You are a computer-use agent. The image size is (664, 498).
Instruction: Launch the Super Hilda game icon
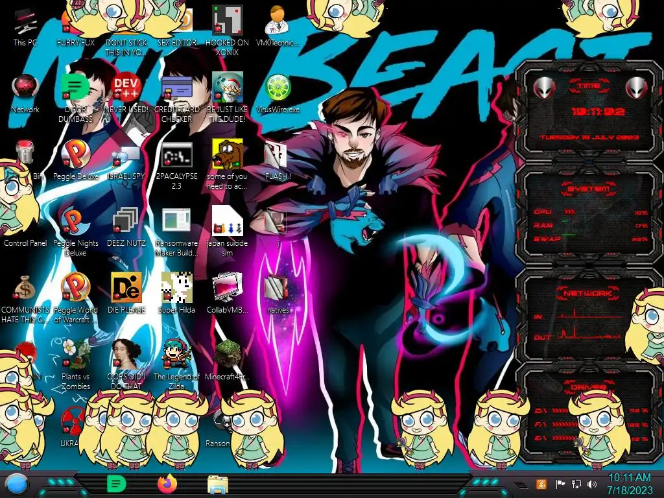tap(177, 293)
